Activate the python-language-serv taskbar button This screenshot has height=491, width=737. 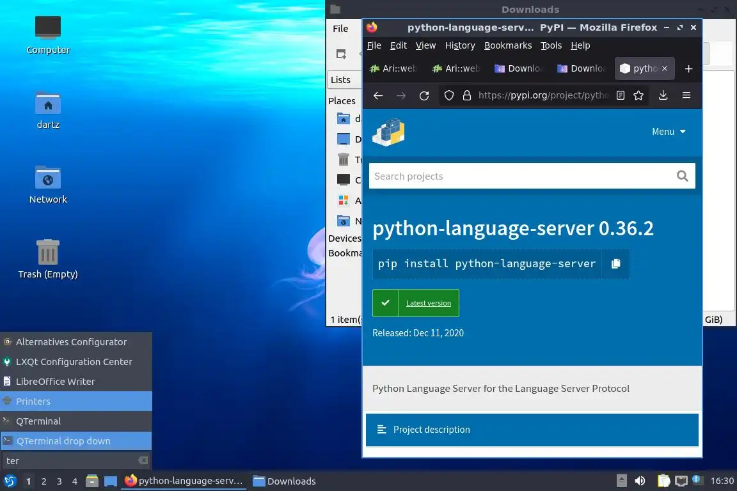tap(184, 481)
